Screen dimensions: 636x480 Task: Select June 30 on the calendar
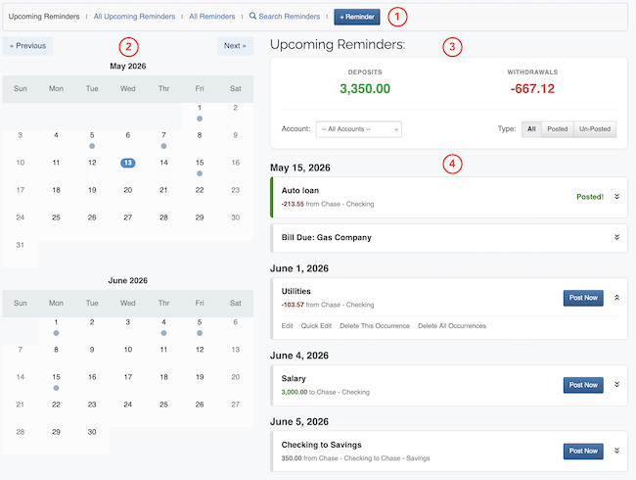tap(92, 432)
